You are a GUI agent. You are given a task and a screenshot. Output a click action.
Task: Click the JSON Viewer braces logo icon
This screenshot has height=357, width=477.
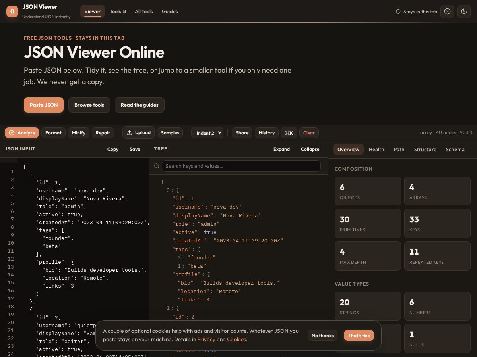coord(12,12)
